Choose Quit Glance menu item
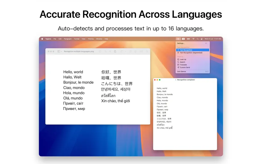This screenshot has width=262, height=164. tap(192, 71)
